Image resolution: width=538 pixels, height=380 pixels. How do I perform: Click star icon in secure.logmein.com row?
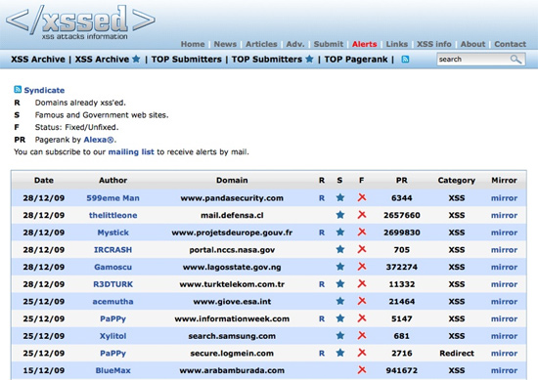[340, 353]
